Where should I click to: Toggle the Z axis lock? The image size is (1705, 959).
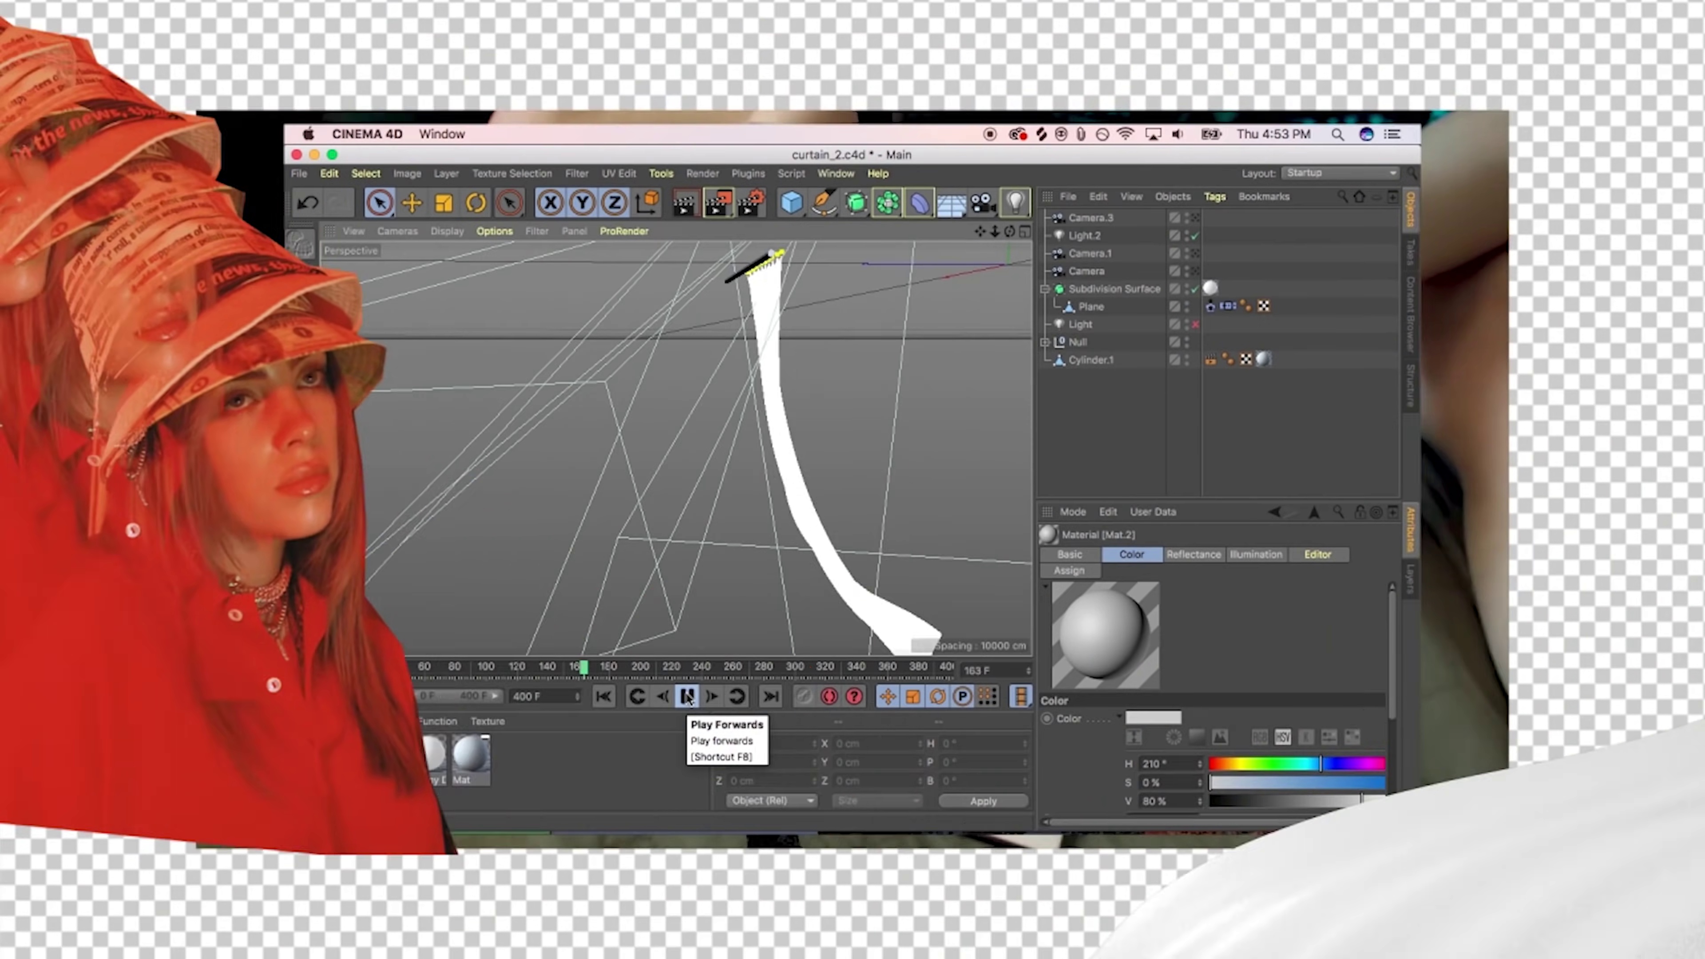[614, 203]
